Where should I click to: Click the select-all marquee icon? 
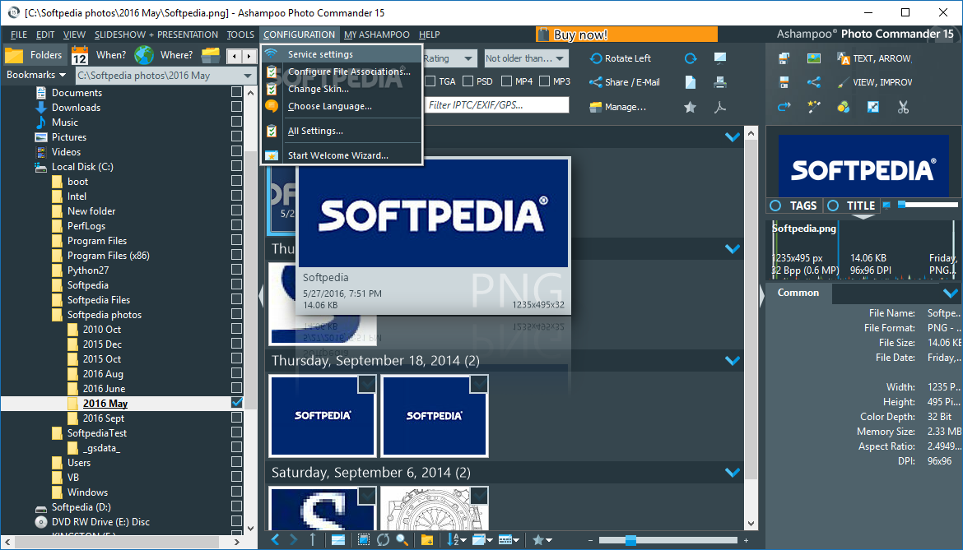364,539
